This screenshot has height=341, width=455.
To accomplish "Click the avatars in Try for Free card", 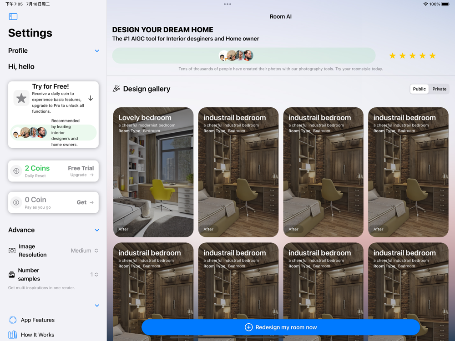I will pyautogui.click(x=30, y=132).
